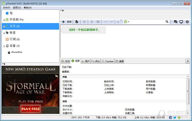192x121 pixels.
Task: Close the µTorrent window
Action: tap(187, 4)
